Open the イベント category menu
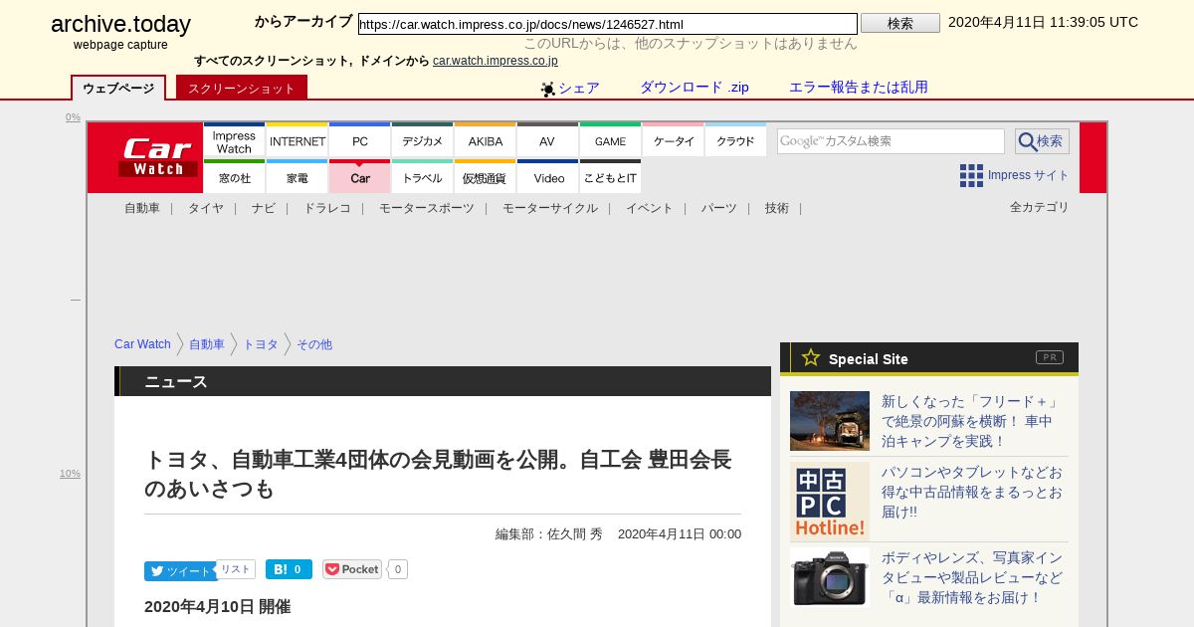The width and height of the screenshot is (1194, 627). [650, 208]
